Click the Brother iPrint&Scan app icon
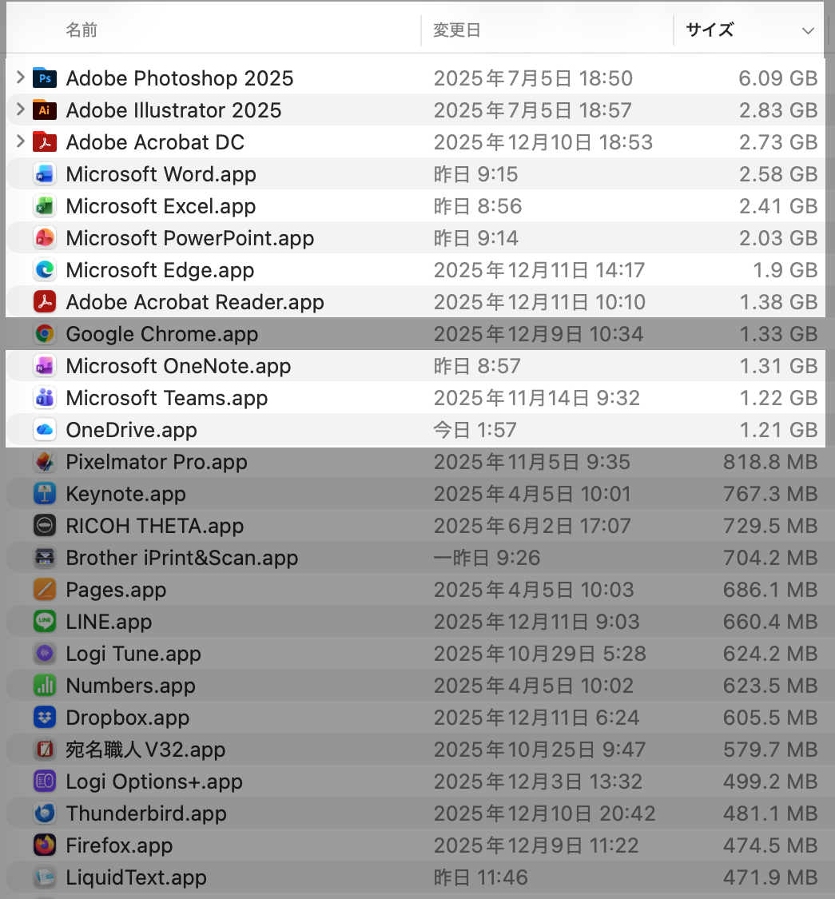Viewport: 835px width, 899px height. tap(45, 558)
